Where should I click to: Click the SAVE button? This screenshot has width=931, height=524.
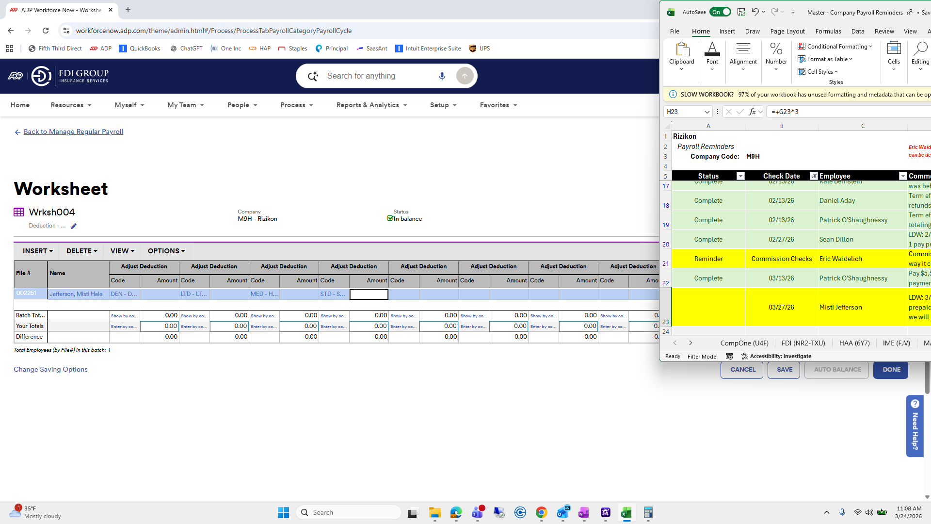pyautogui.click(x=784, y=370)
